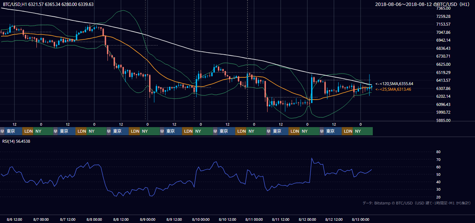Viewport: 475px width, 223px height.
Task: Click the orange 25 SMA 6313.46 label
Action: [393, 89]
